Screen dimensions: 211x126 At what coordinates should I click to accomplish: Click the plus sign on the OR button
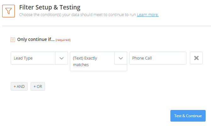tap(35, 86)
